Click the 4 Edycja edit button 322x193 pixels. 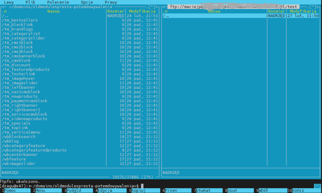pyautogui.click(x=111, y=190)
